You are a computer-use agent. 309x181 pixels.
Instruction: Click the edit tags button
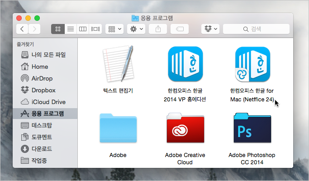180,29
